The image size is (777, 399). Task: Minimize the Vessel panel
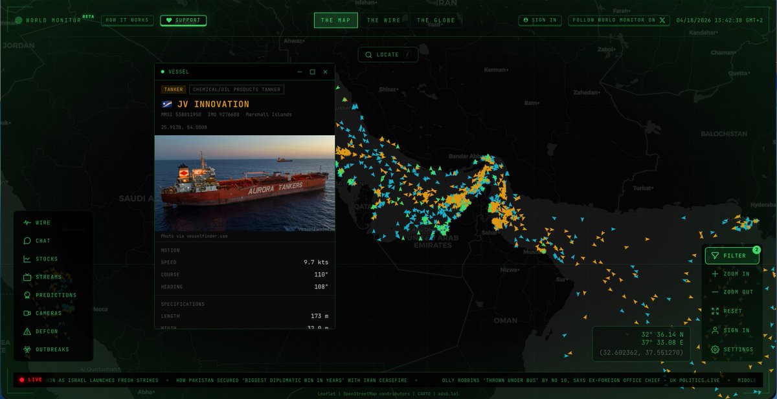point(300,72)
